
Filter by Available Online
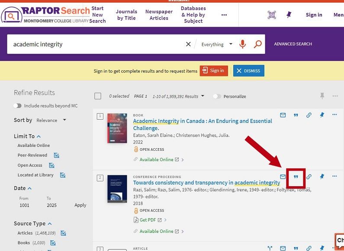tap(34, 146)
